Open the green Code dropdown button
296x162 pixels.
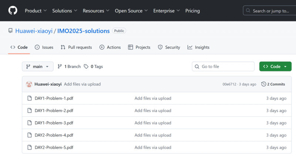click(275, 67)
